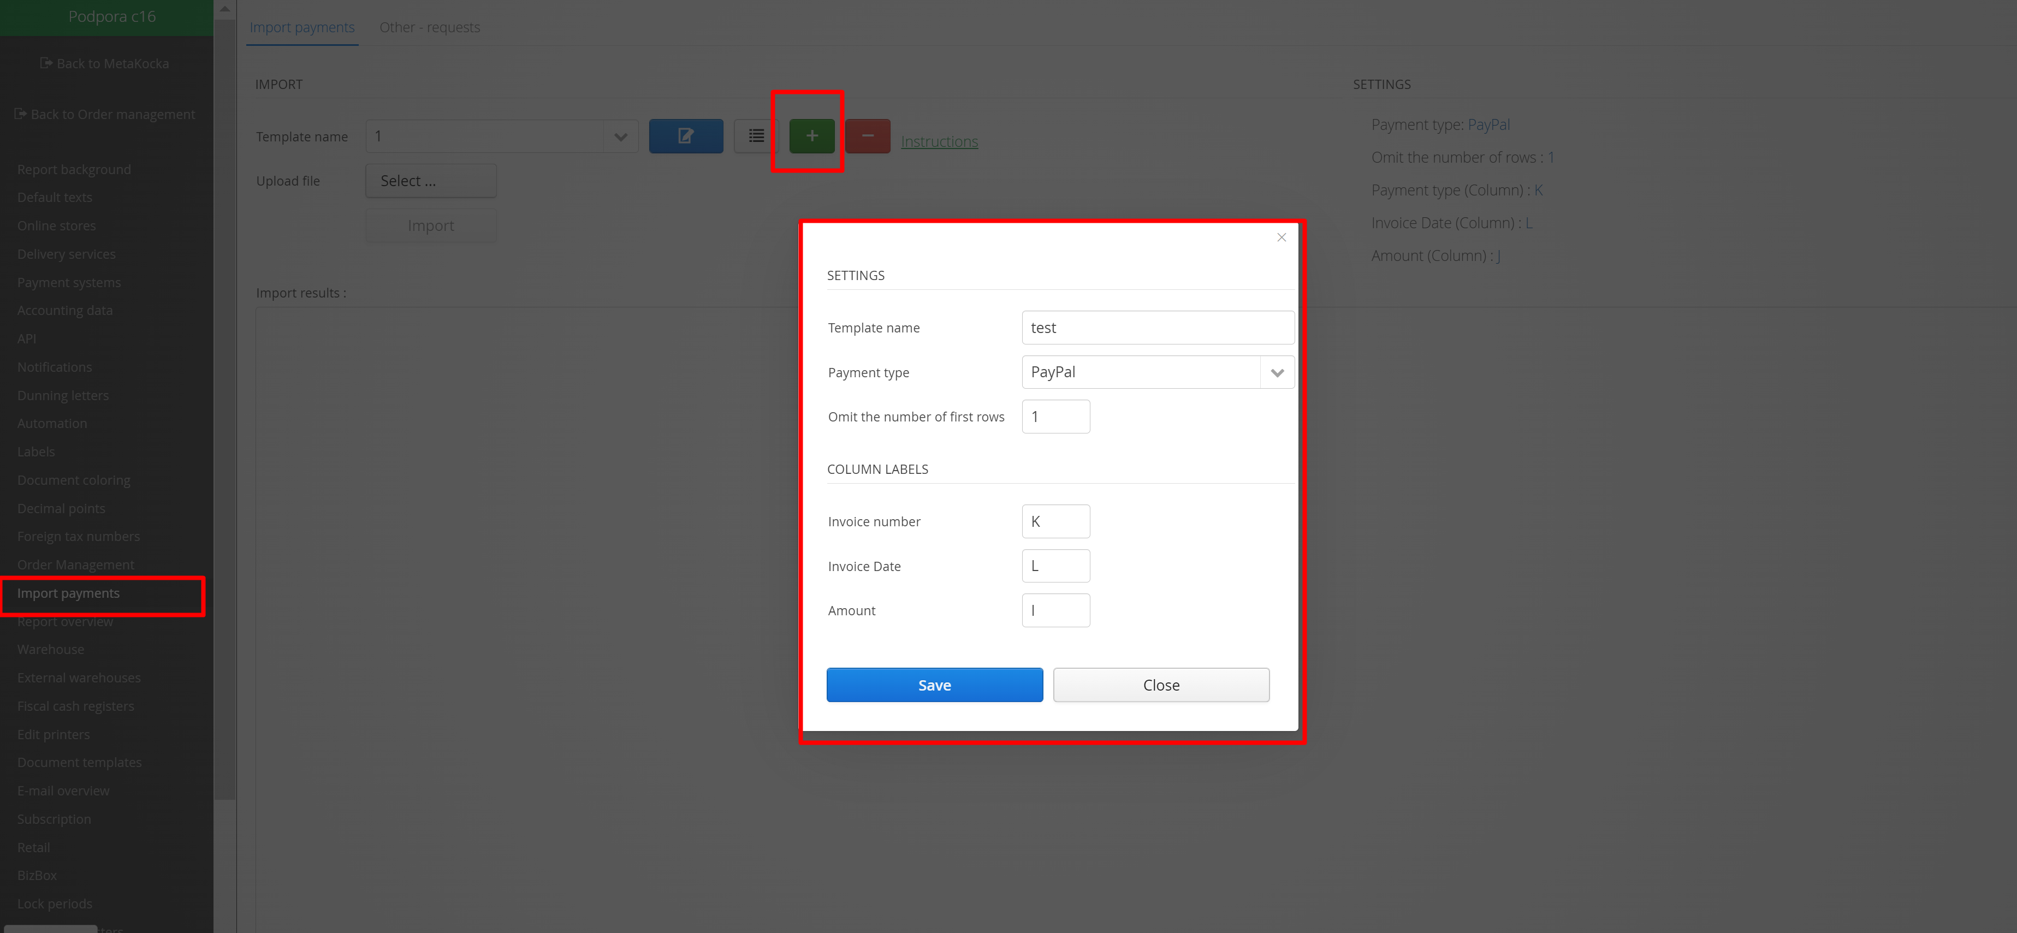Click the Select upload file button
Screen dimensions: 2017x933
[431, 181]
